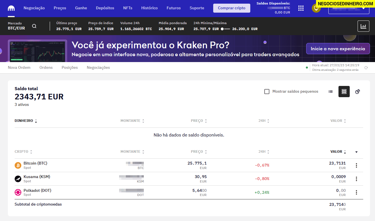This screenshot has height=221, width=375.
Task: Switch to Nova Ordem tab
Action: [19, 68]
